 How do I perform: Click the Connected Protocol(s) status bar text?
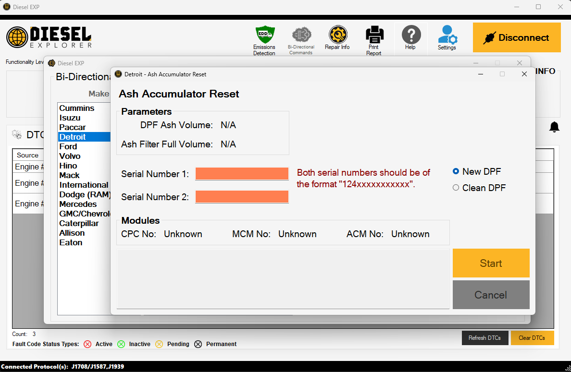(62, 367)
